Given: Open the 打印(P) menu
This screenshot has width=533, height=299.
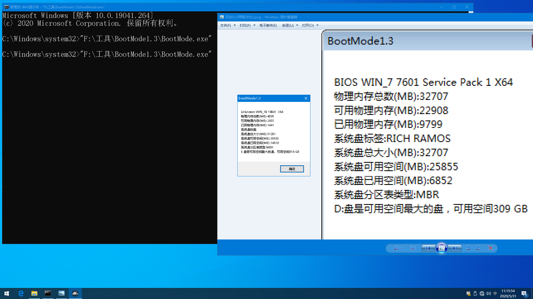Looking at the screenshot, I should 245,25.
